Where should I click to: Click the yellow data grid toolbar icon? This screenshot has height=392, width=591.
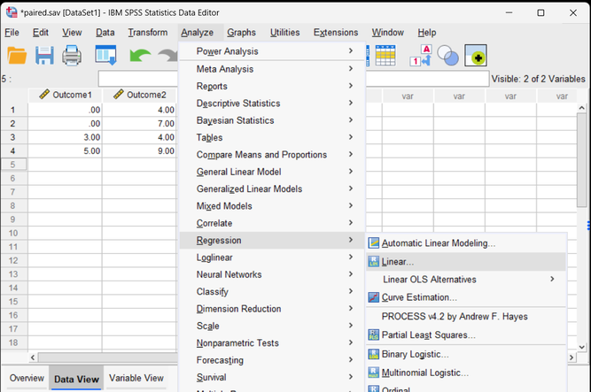(385, 56)
